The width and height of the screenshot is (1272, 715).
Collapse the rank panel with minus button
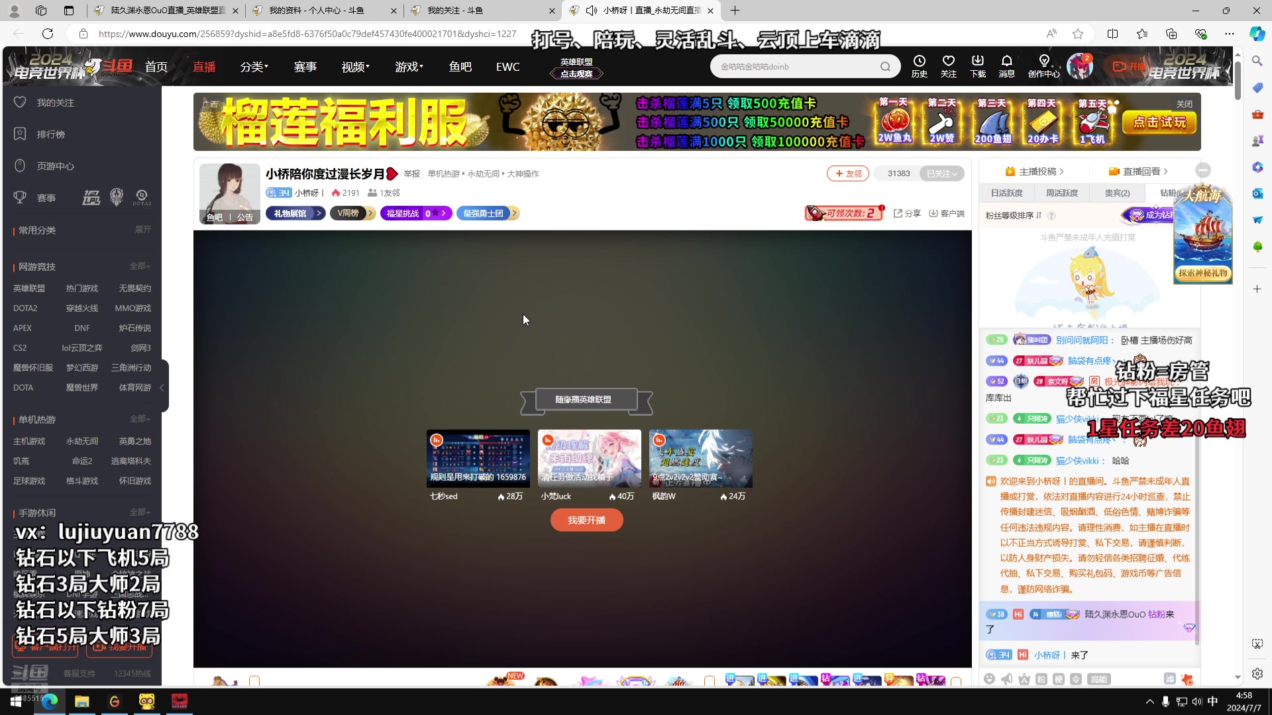[x=1203, y=171]
